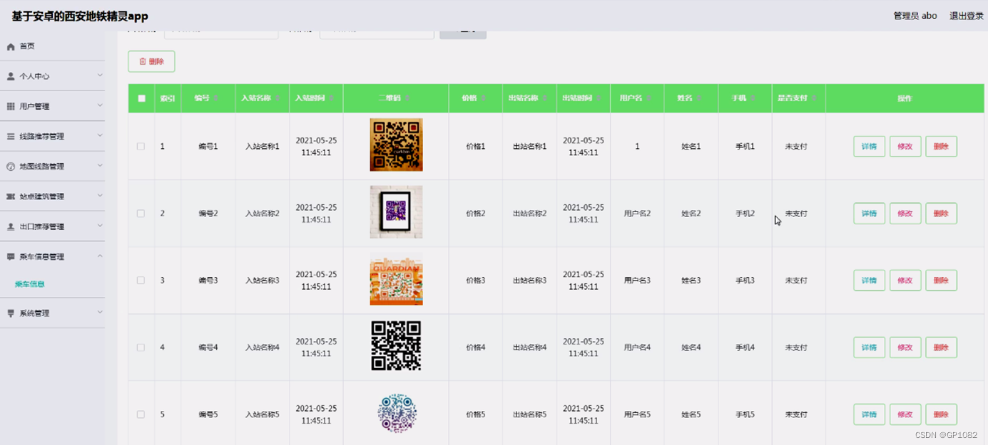Screen dimensions: 988x445
Task: Sort by the 用户名 column arrows
Action: pos(649,98)
